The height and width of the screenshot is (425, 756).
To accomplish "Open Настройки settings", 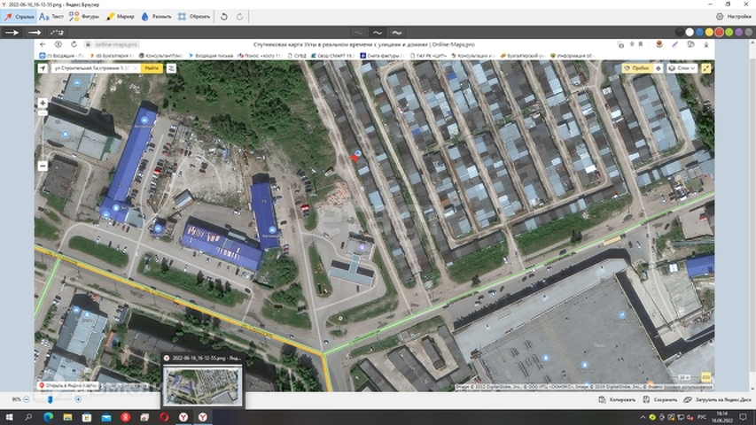I will (734, 16).
